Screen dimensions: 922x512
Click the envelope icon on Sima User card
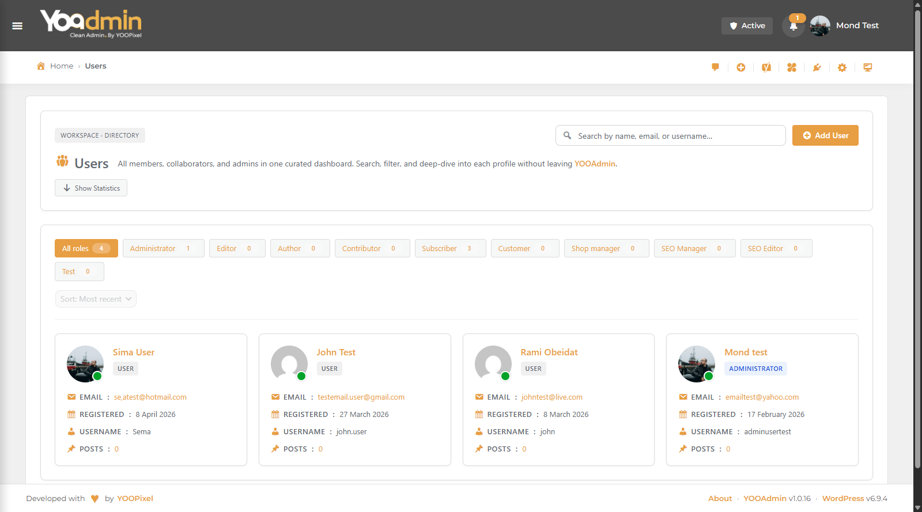click(71, 397)
